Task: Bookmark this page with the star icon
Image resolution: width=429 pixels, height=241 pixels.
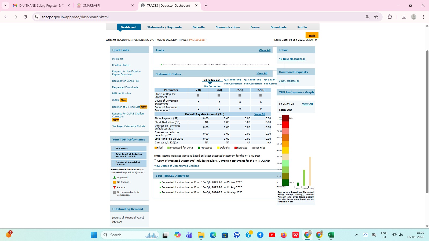Action: (x=376, y=17)
